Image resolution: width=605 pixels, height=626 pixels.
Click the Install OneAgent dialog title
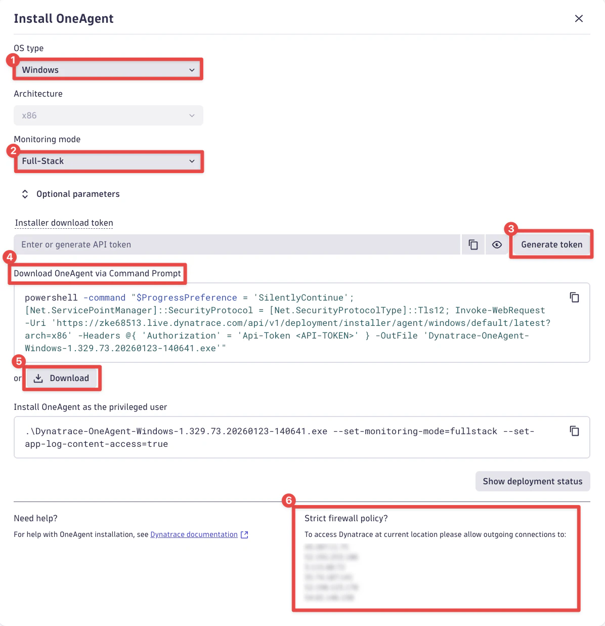(64, 19)
